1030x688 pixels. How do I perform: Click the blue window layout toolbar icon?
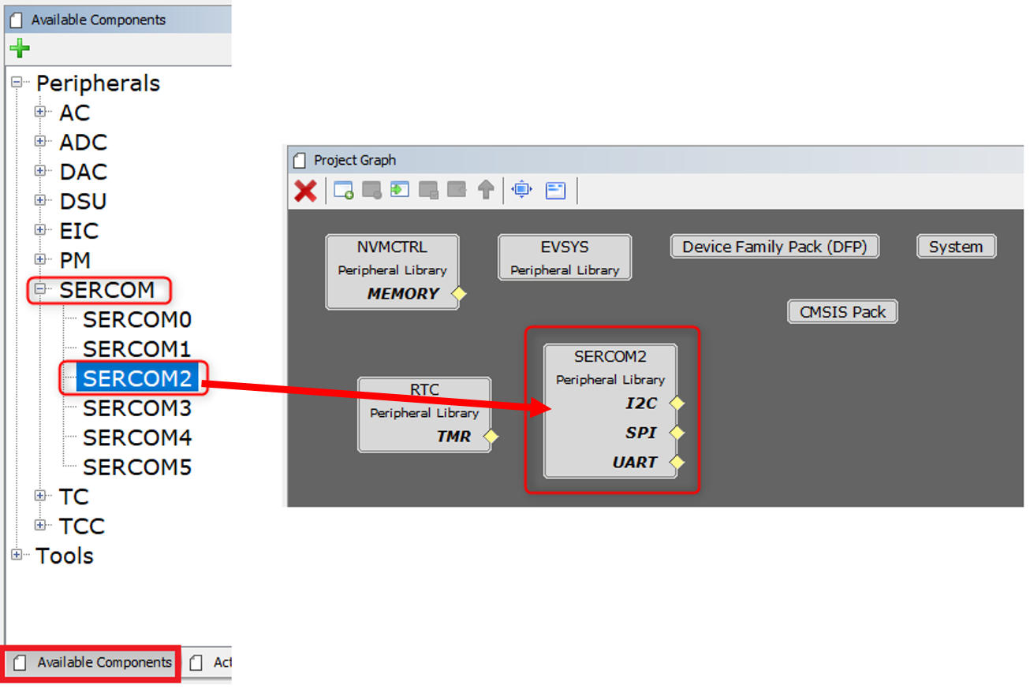(x=556, y=190)
